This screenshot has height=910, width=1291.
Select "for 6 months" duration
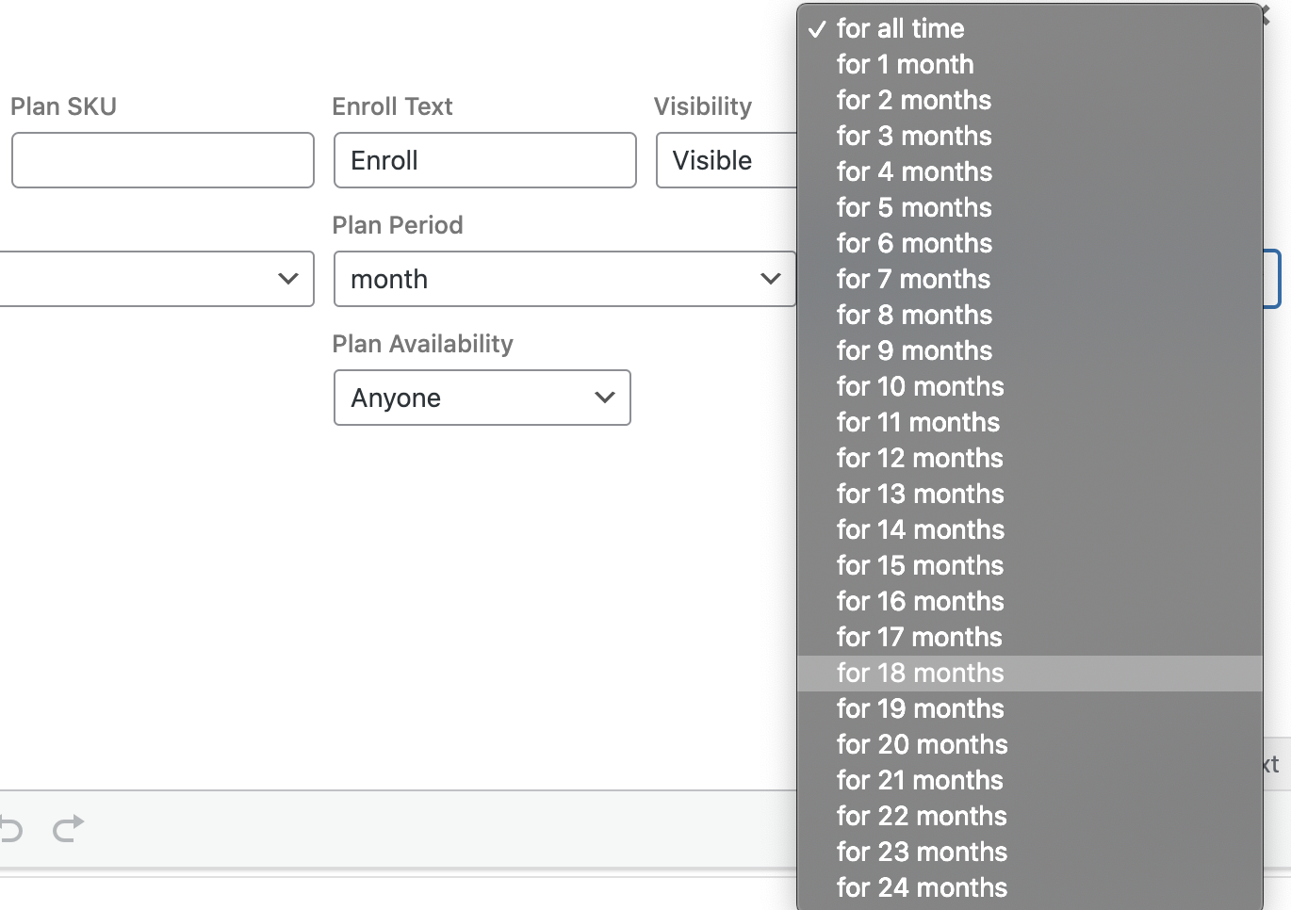(914, 243)
